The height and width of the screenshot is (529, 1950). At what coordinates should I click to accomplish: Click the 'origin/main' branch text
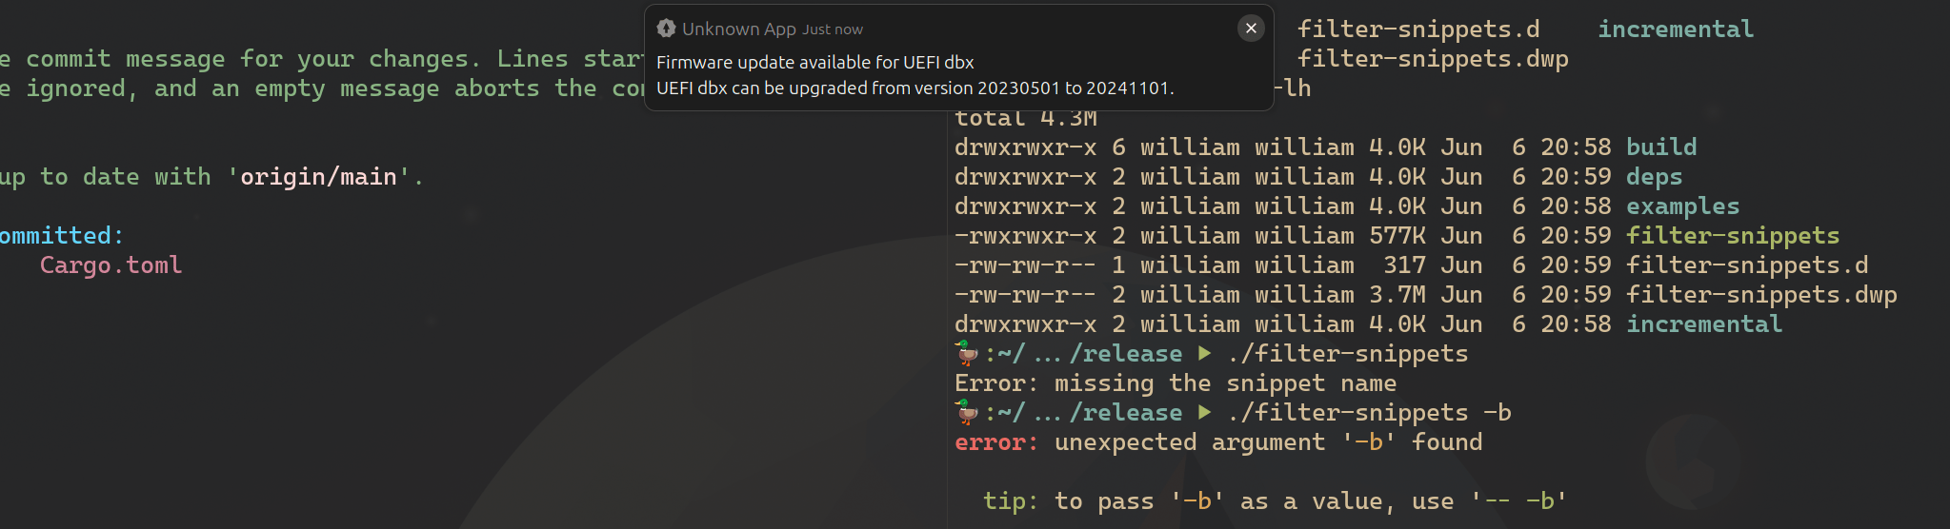click(318, 177)
